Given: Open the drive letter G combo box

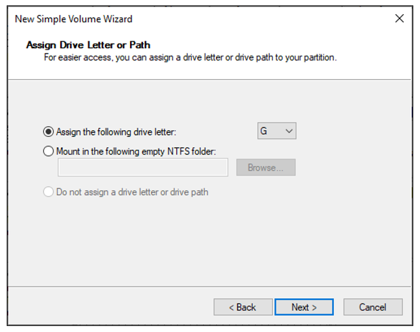Looking at the screenshot, I should pos(276,131).
